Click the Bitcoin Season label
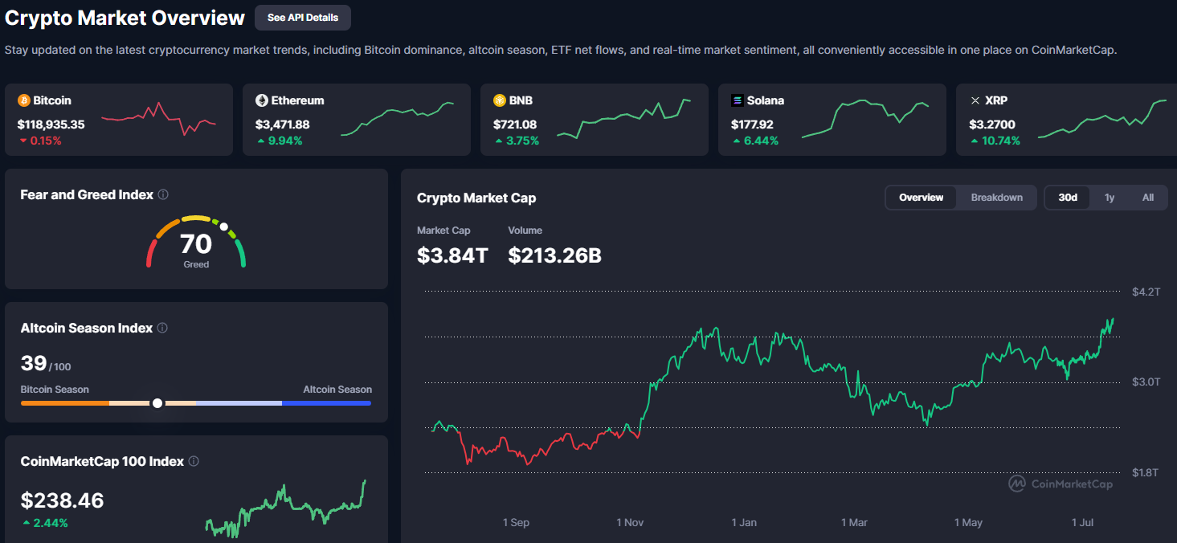Viewport: 1177px width, 543px height. pyautogui.click(x=55, y=389)
